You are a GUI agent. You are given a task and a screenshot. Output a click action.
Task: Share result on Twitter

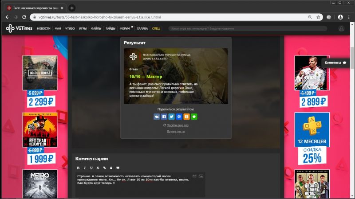(x=172, y=117)
